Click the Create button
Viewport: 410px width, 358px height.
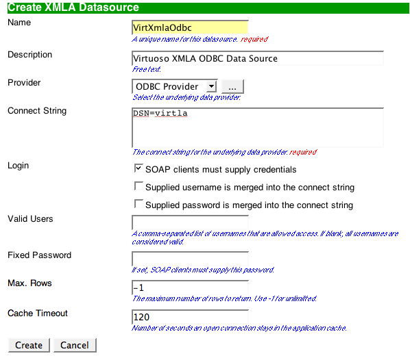coord(29,345)
